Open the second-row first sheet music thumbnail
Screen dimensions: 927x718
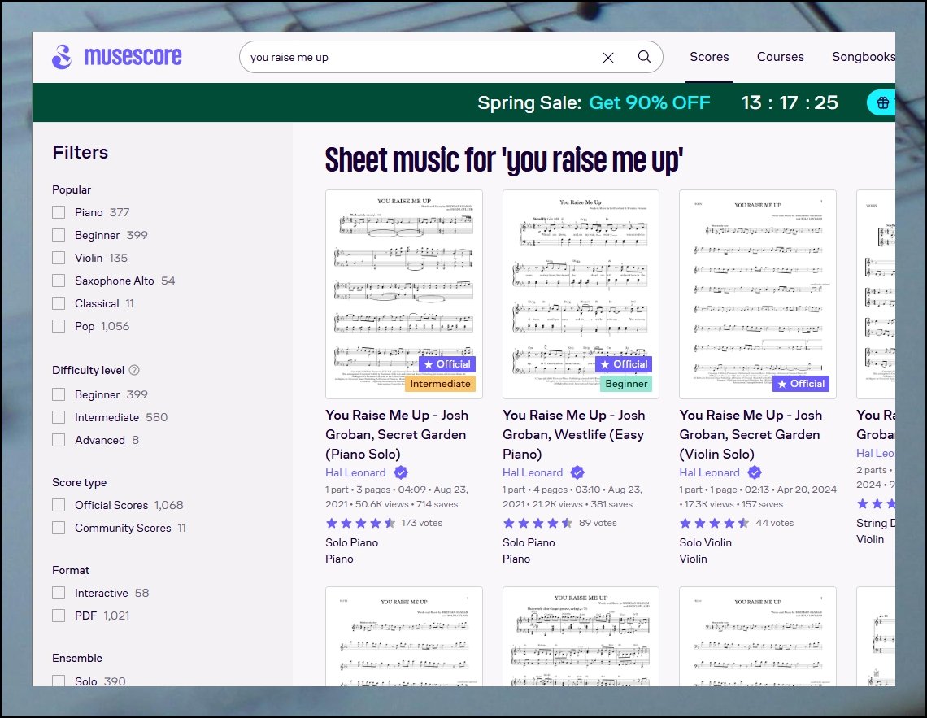404,637
